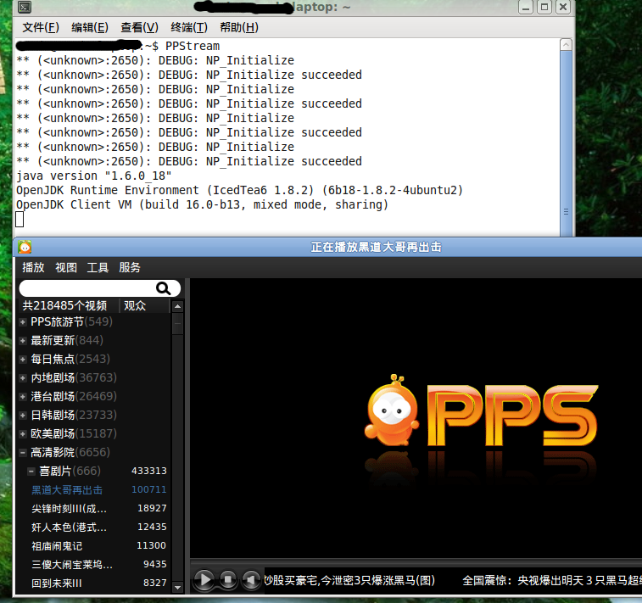Screen dimensions: 642x603
Task: Expand the PPS旅游节 category
Action: point(23,322)
